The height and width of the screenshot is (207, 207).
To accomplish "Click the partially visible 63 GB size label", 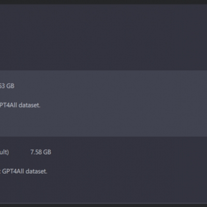I will coord(7,86).
